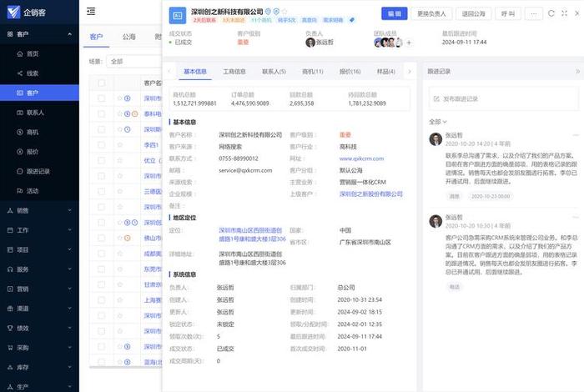
Task: Tick the checkbox in the 东莞市 row
Action: [101, 269]
